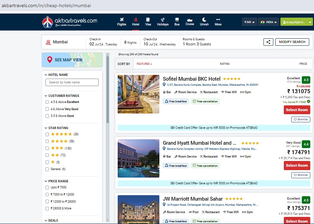Sort hotels by Featured
The height and width of the screenshot is (224, 314).
click(144, 64)
